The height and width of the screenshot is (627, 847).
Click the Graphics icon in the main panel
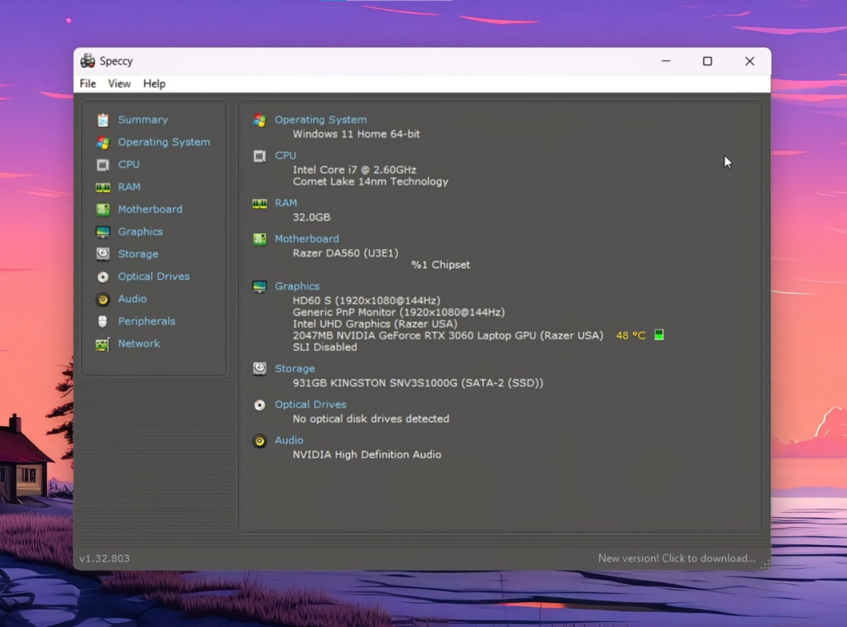(x=259, y=285)
